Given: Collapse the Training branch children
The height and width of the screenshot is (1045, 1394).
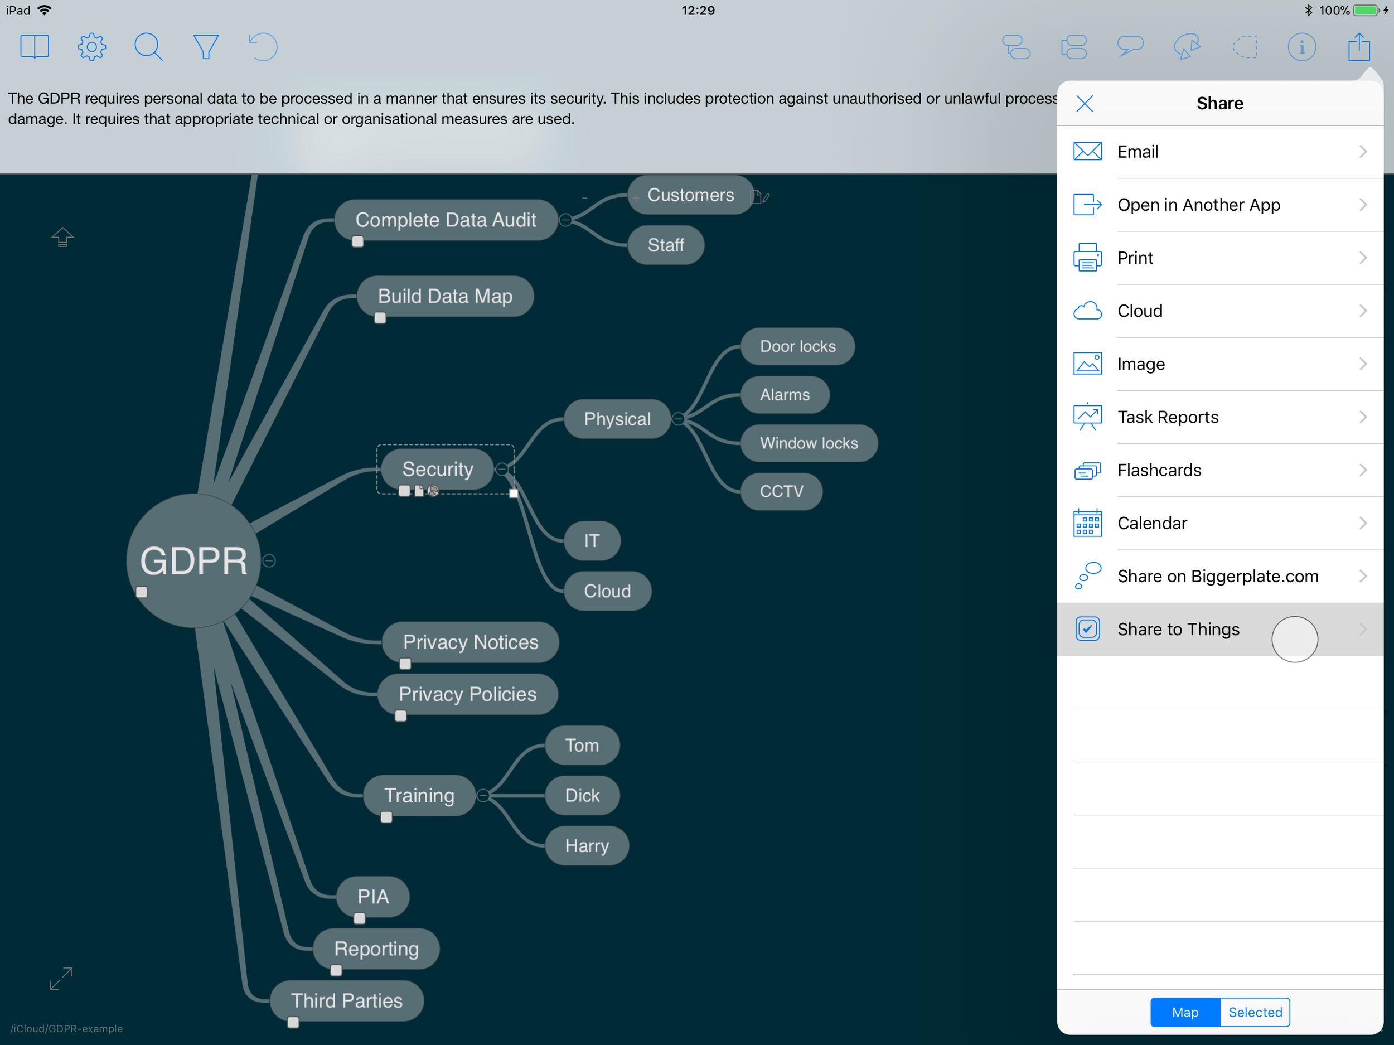Looking at the screenshot, I should [483, 795].
